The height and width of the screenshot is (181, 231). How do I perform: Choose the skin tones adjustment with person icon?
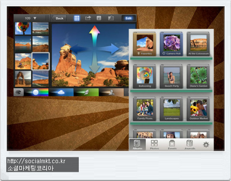click(x=111, y=92)
